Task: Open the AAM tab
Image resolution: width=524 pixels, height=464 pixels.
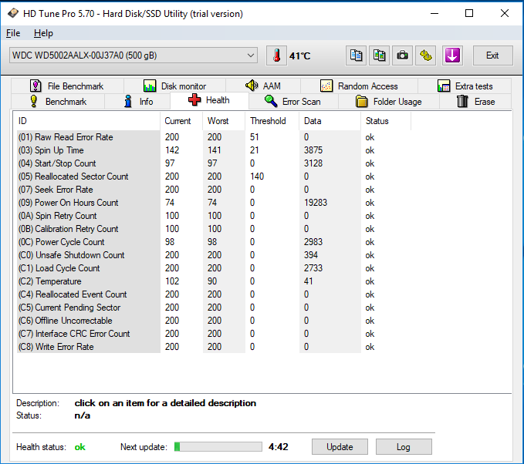Action: pos(263,86)
